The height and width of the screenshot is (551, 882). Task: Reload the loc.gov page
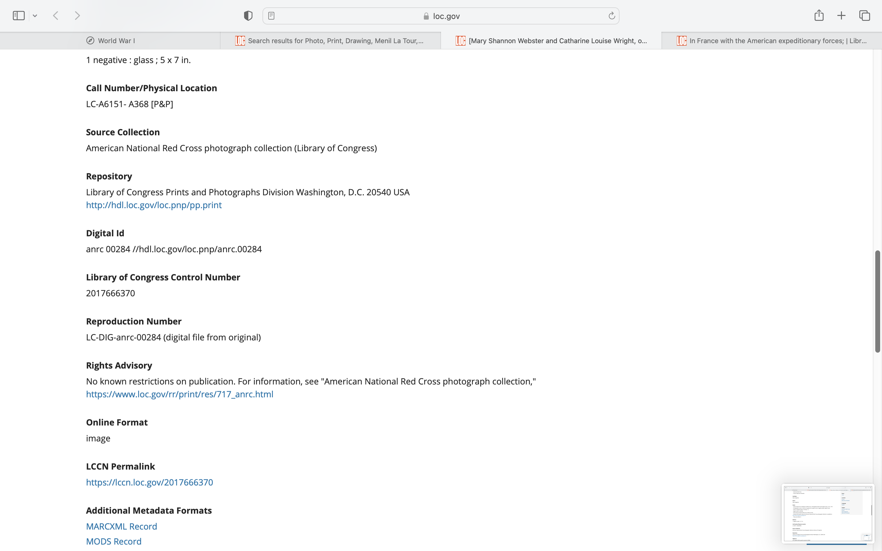[612, 16]
